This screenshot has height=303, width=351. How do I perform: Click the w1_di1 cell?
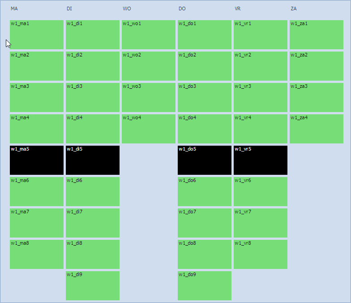(x=93, y=35)
